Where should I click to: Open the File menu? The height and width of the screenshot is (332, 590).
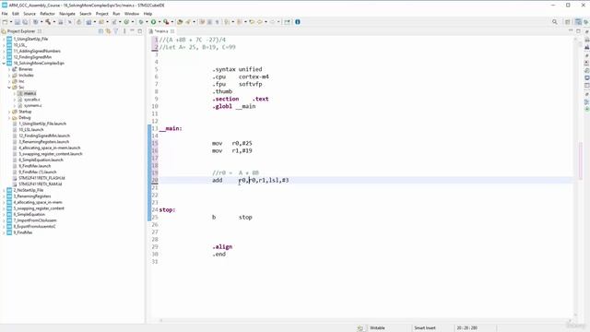click(5, 14)
